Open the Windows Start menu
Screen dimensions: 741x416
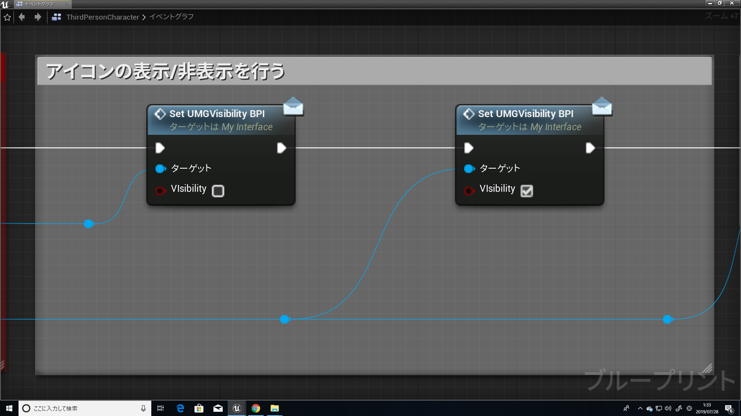click(x=9, y=408)
